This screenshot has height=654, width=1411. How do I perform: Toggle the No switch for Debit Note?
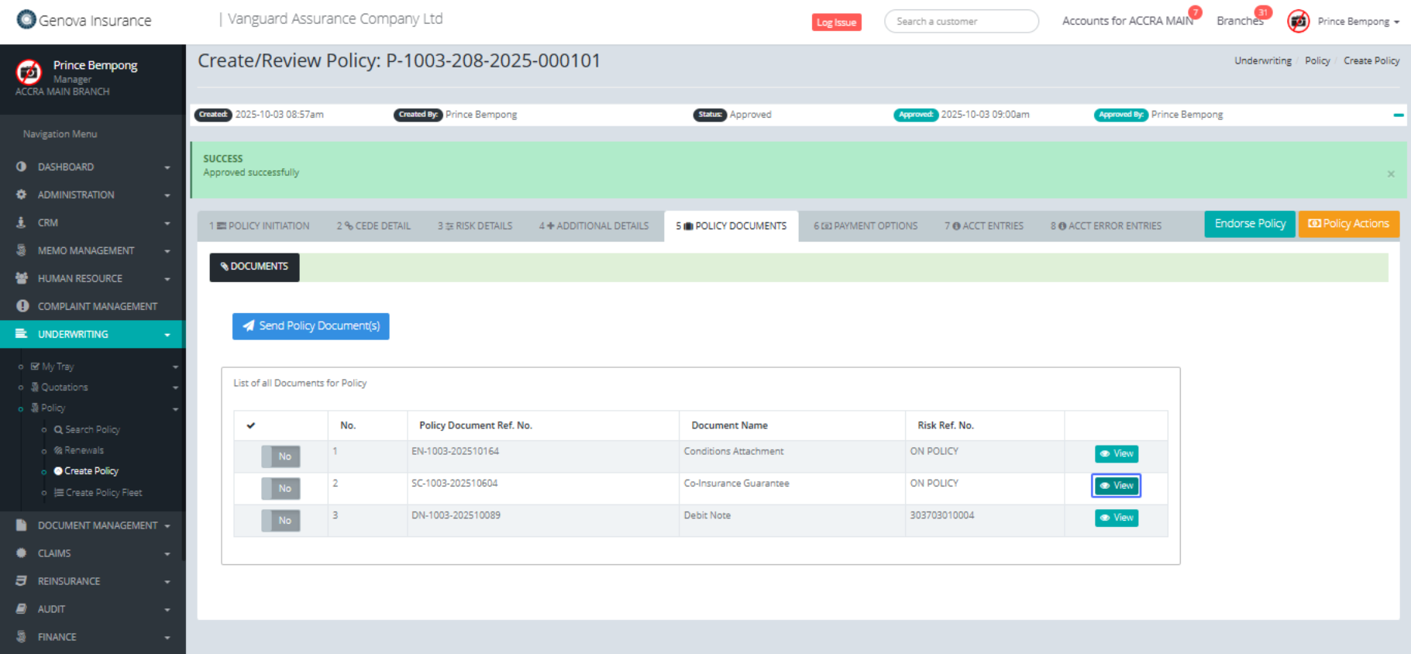280,520
